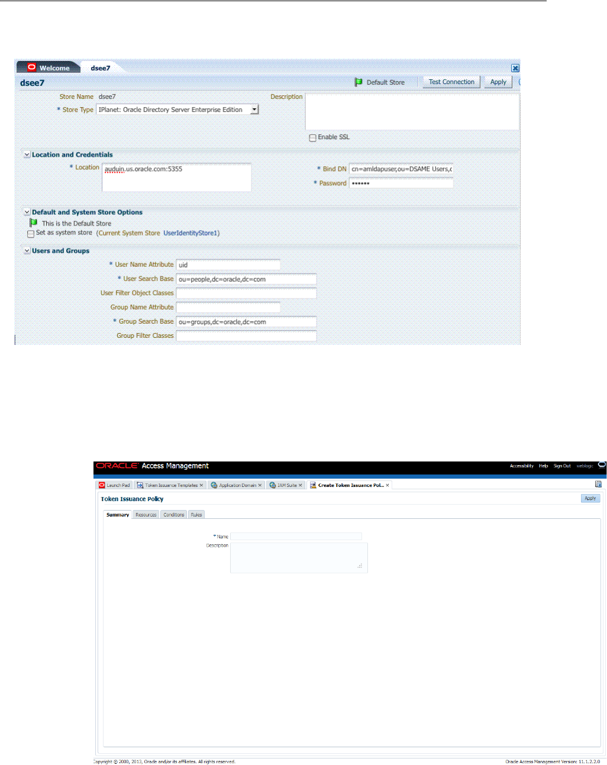Switch to Token Issuance Templates tab
Image resolution: width=607 pixels, height=765 pixels.
(172, 485)
